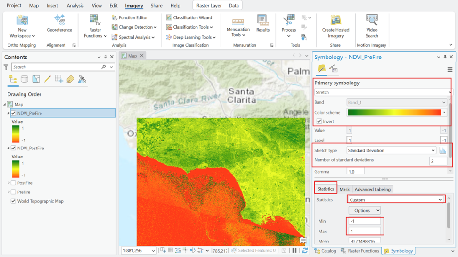The height and width of the screenshot is (257, 458).
Task: Switch to List By Editing view
Action: (x=47, y=79)
